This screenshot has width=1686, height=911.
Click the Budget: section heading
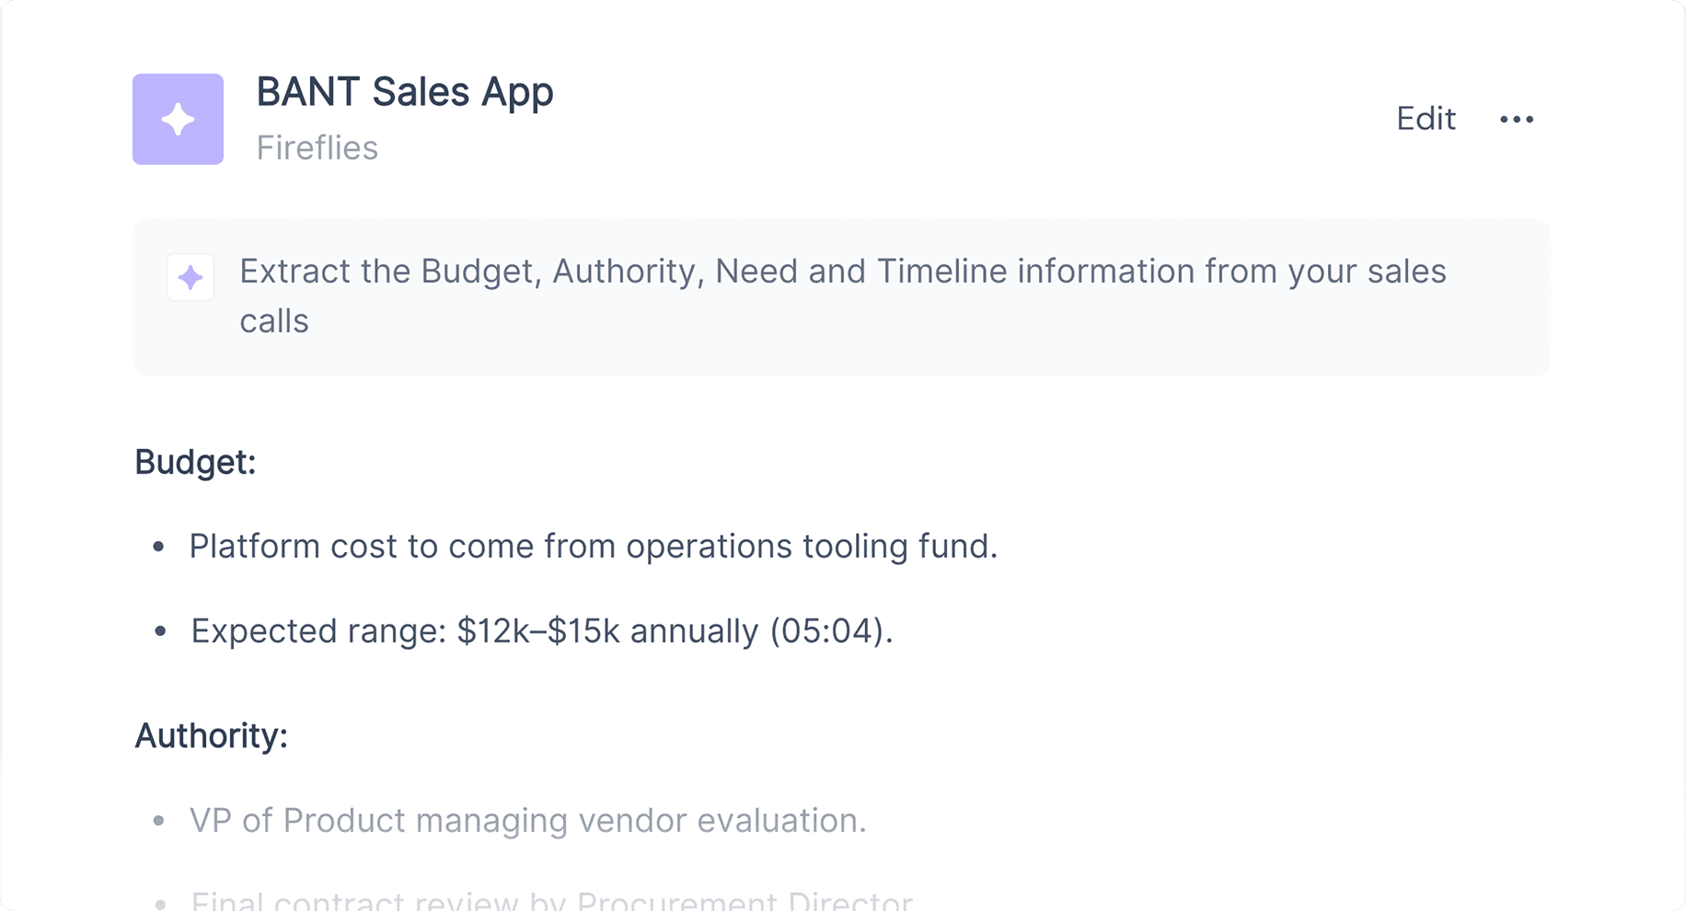pyautogui.click(x=195, y=462)
